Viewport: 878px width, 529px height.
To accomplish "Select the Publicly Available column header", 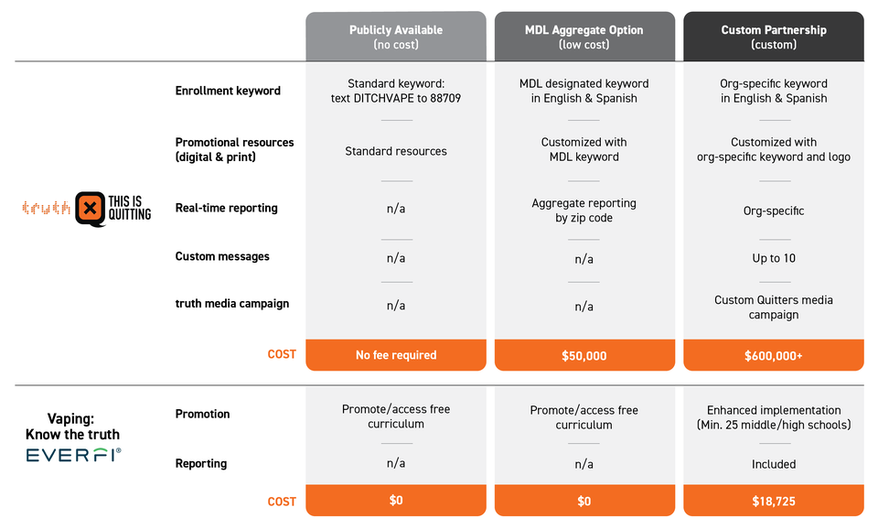I will (x=396, y=37).
